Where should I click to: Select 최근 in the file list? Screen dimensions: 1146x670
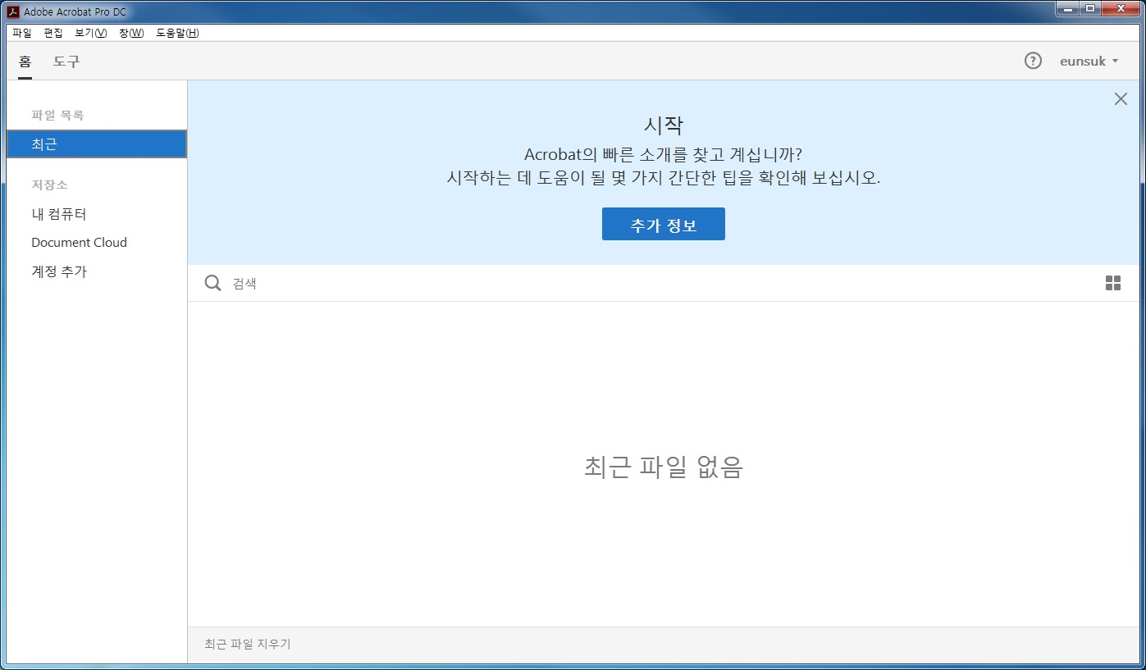coord(97,144)
